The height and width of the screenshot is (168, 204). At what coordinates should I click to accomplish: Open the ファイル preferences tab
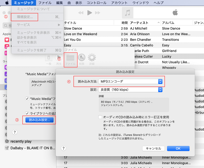[70, 60]
